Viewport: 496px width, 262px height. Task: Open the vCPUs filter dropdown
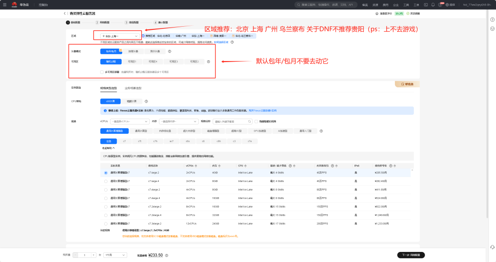130,121
